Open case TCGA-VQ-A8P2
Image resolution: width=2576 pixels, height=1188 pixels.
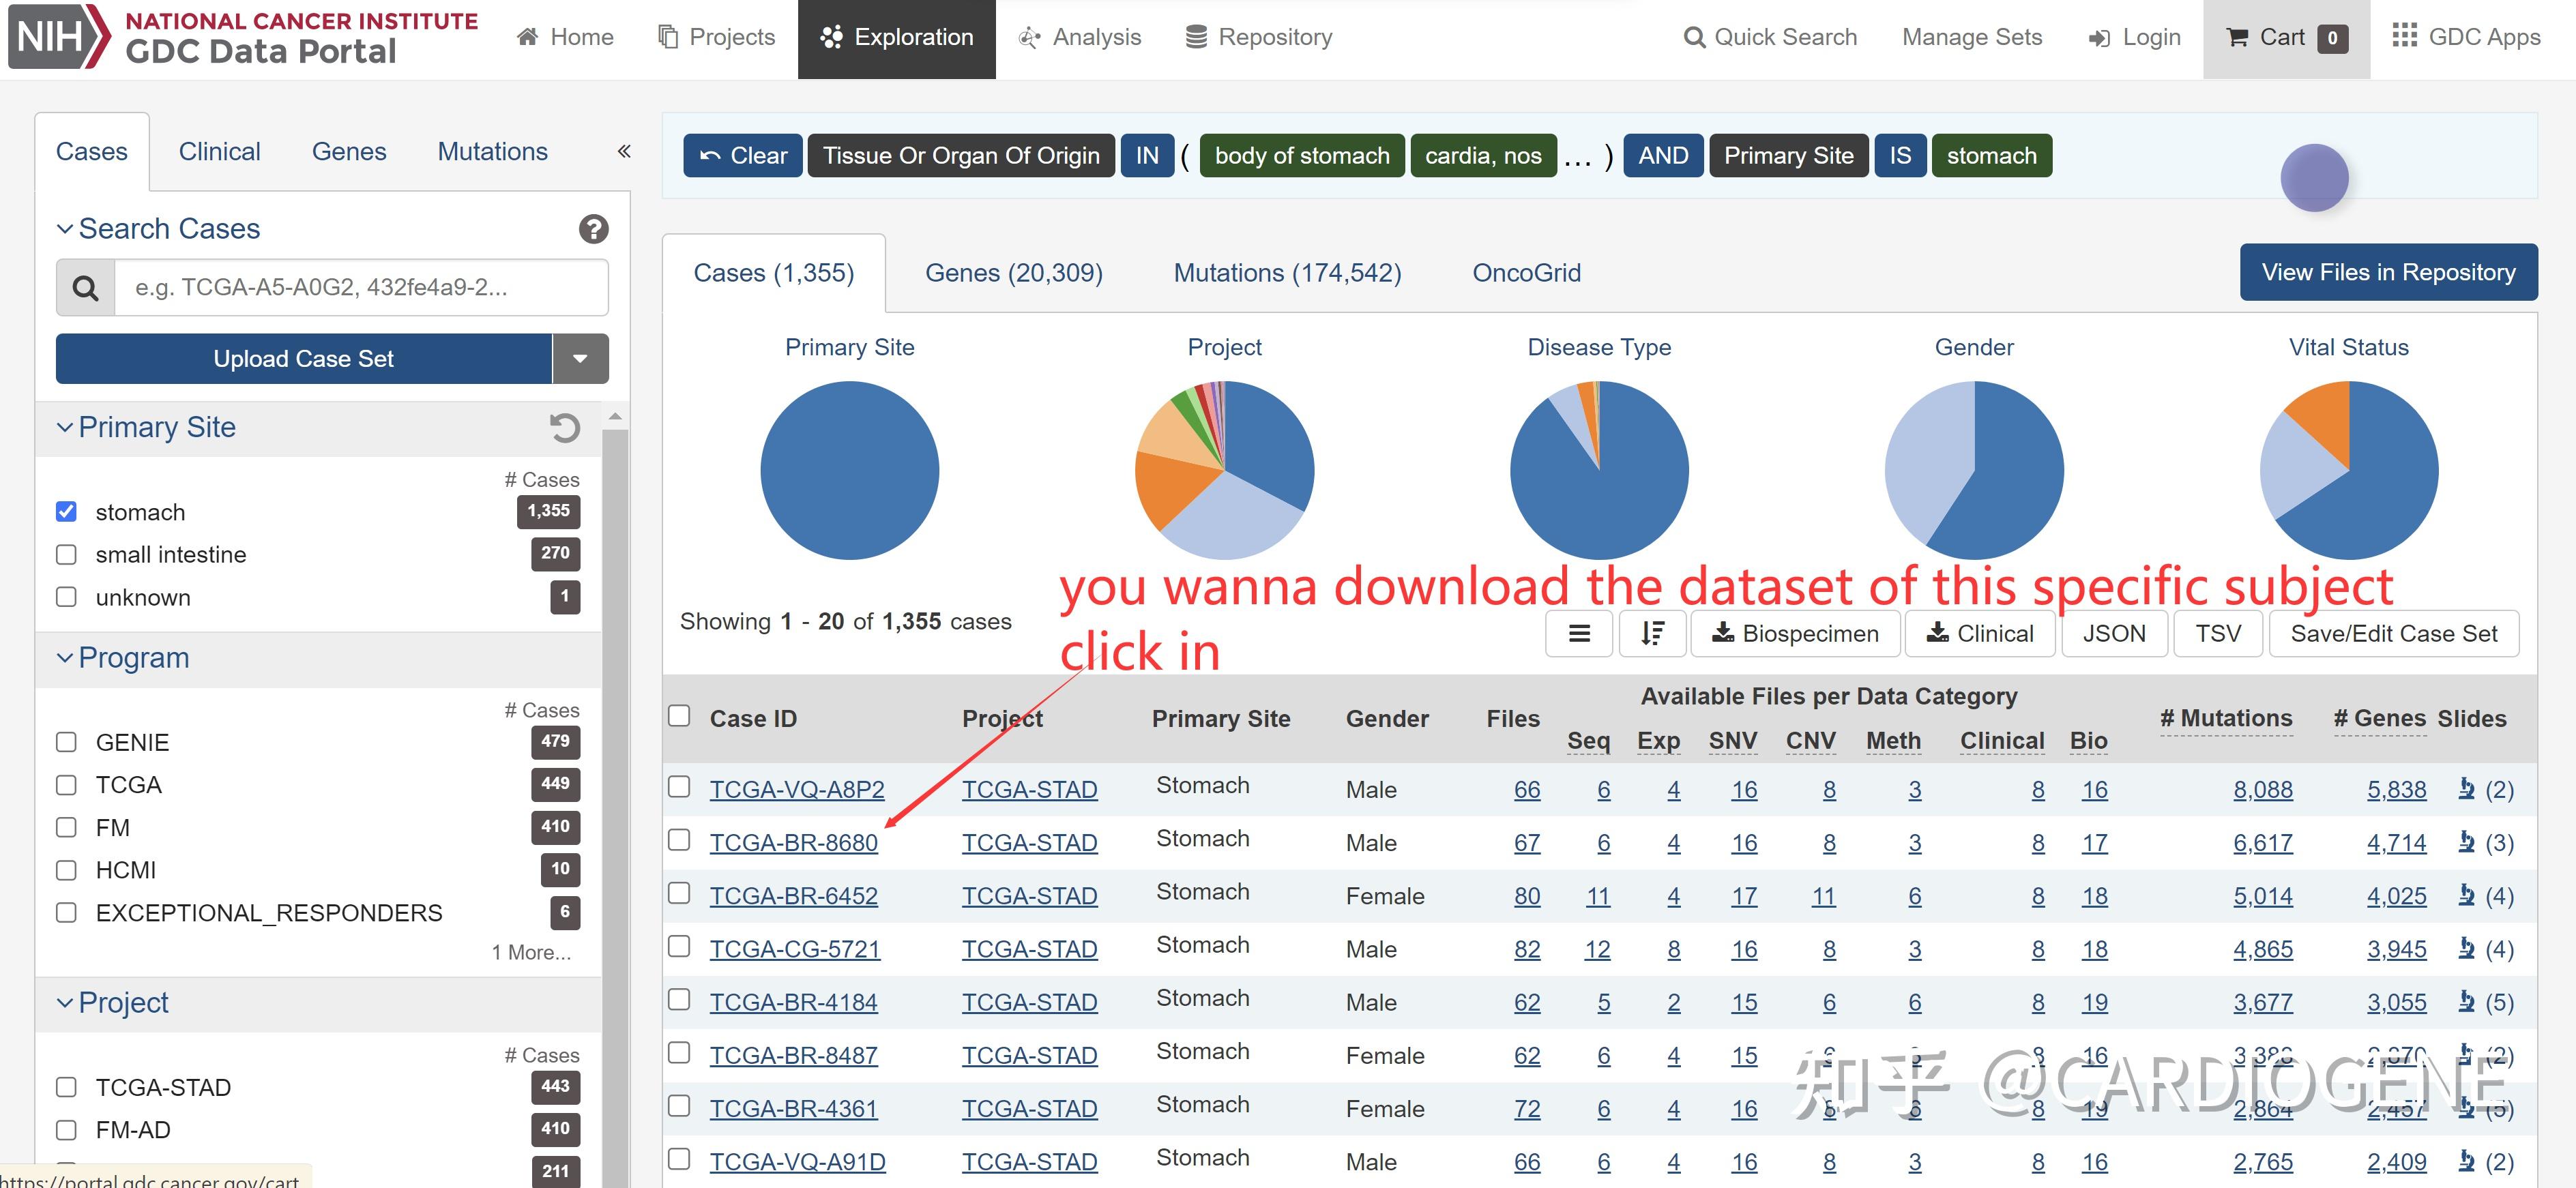[x=797, y=789]
